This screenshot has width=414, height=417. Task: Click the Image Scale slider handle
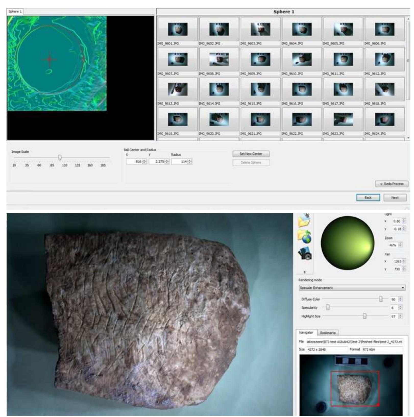(x=60, y=157)
